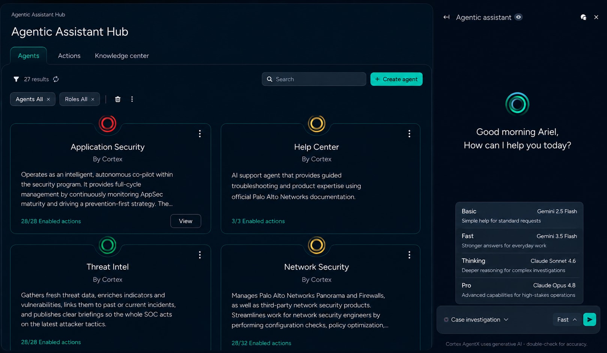
Task: Collapse the Fast model selector
Action: 567,320
